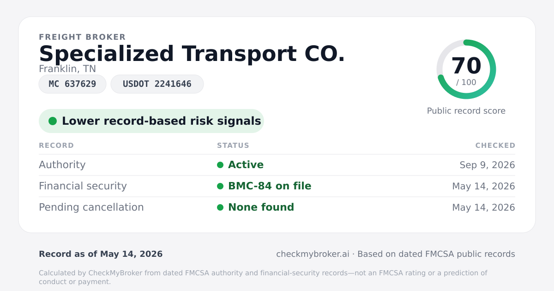
Task: Click the circular score gauge ring
Action: point(466,69)
